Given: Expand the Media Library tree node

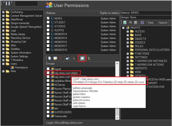Looking at the screenshot, I should point(3,34).
